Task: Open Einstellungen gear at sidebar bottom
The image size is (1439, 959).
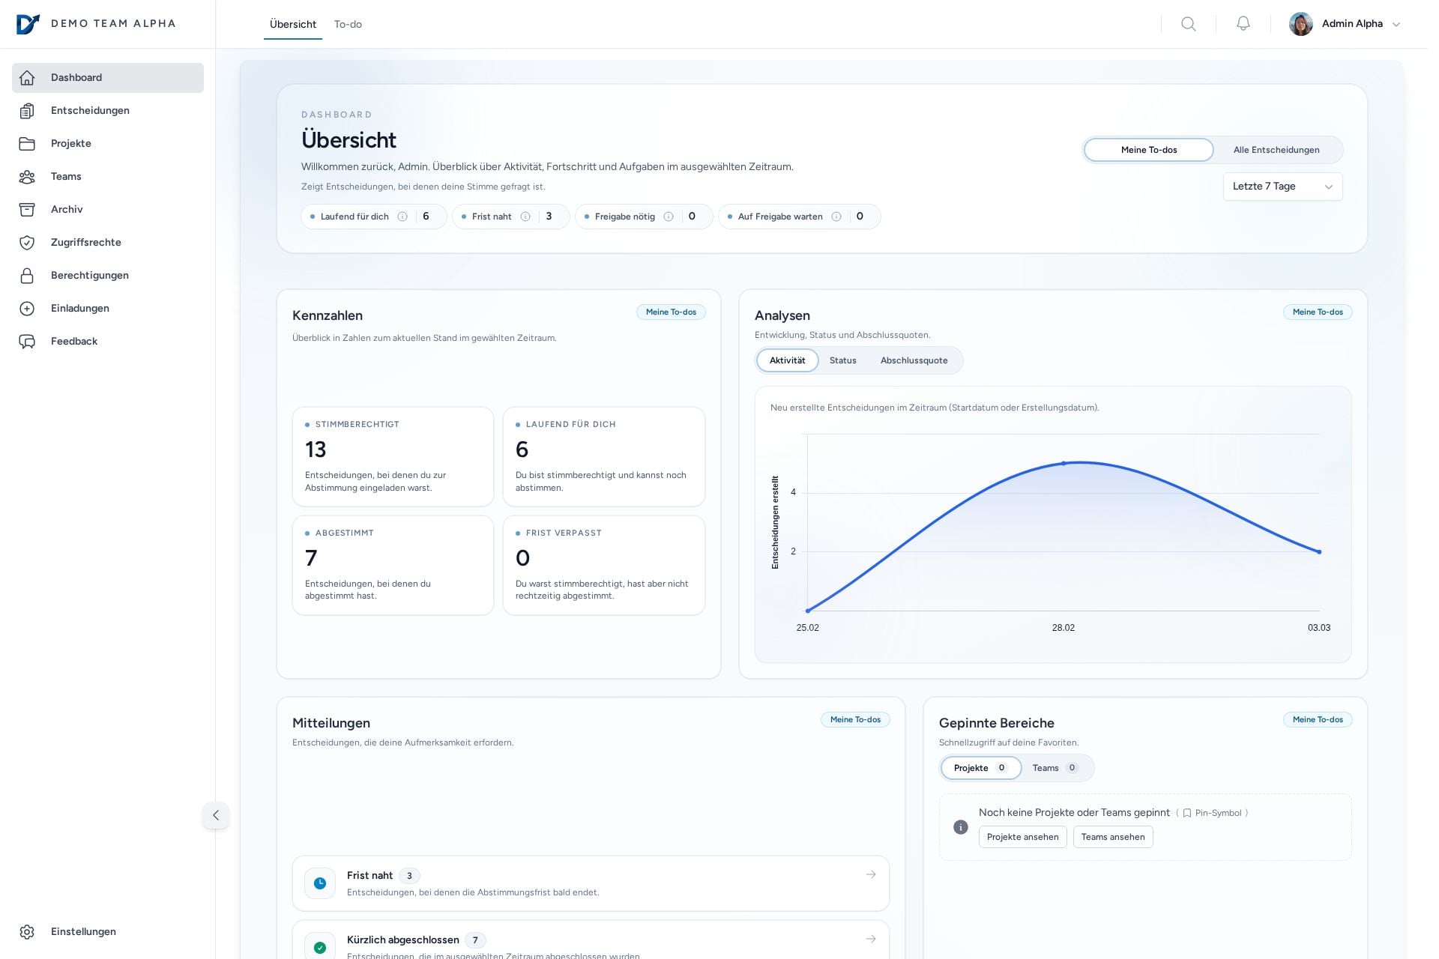Action: tap(27, 932)
